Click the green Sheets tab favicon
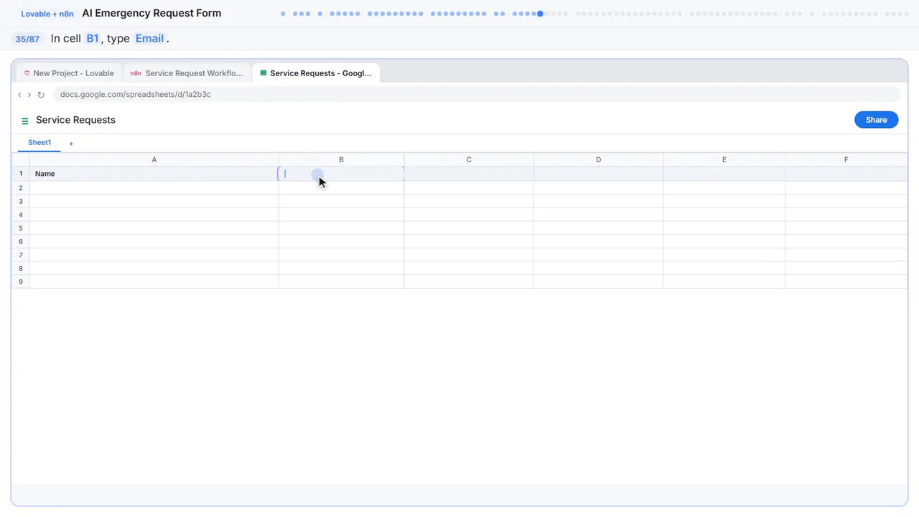This screenshot has width=919, height=517. [x=263, y=73]
